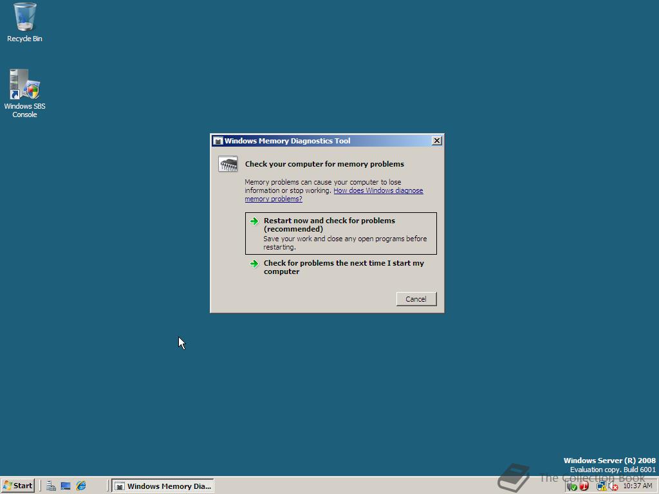Click the 10:37 AM system clock

point(638,486)
